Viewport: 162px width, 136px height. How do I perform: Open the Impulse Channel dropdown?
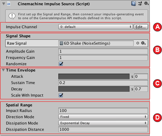coord(95,27)
